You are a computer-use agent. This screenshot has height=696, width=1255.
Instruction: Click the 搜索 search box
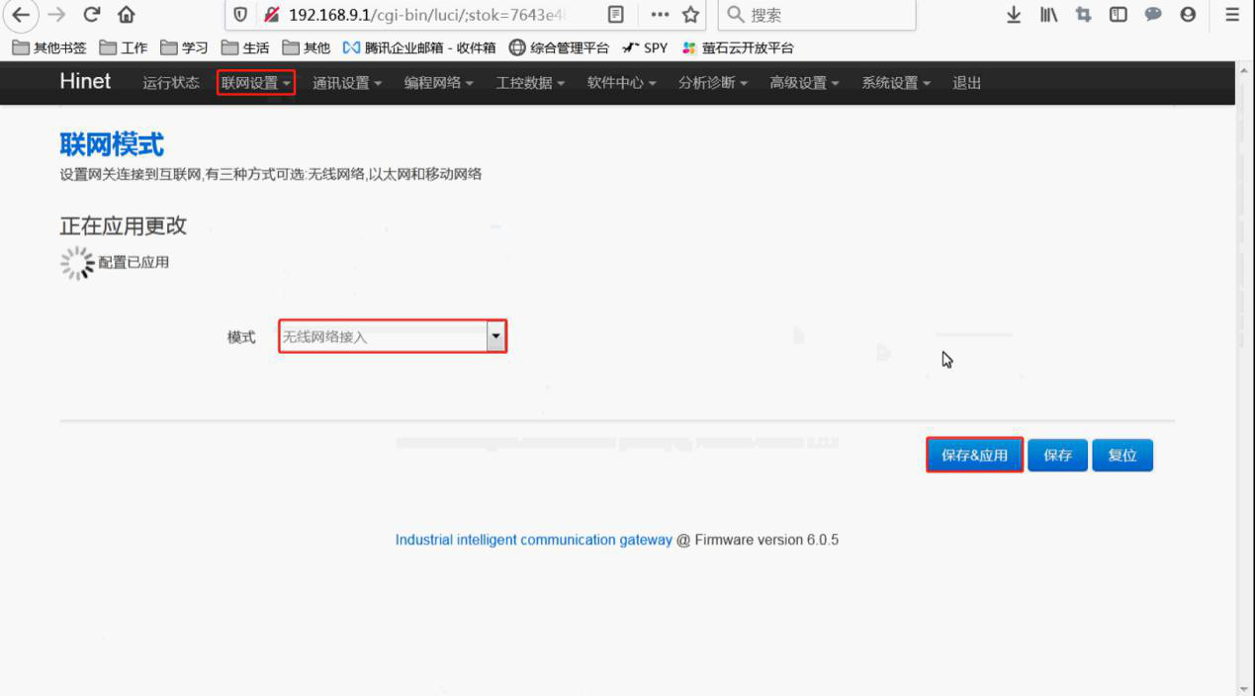point(821,15)
